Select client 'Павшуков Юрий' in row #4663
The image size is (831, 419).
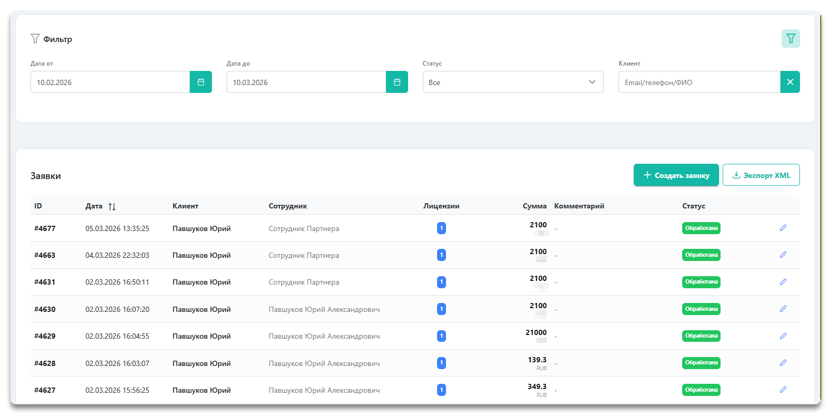tap(201, 255)
